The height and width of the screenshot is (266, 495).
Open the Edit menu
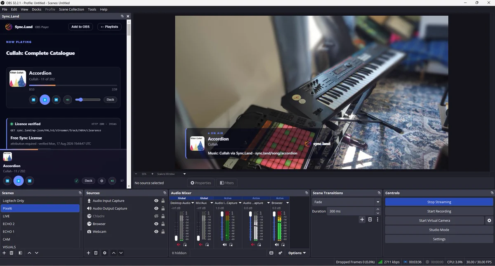[14, 9]
